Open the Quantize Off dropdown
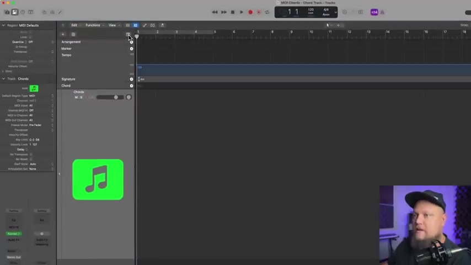This screenshot has height=265, width=471. tap(41, 42)
